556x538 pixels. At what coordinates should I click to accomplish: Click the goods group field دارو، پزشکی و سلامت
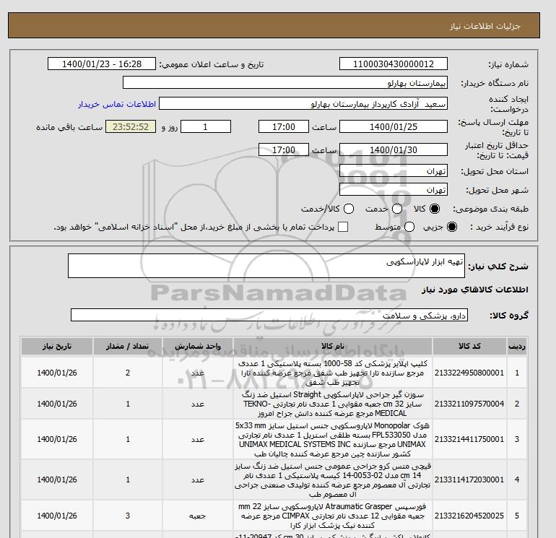click(269, 315)
